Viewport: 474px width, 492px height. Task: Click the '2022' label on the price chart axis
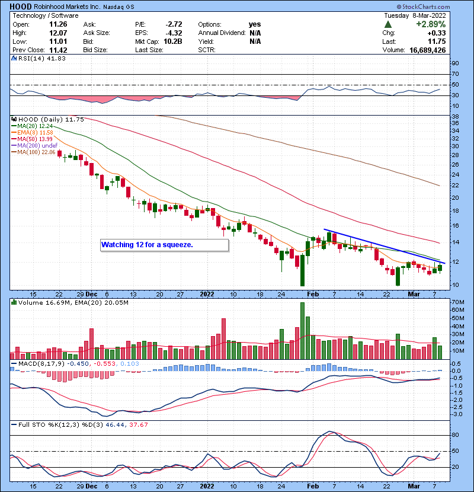point(207,294)
